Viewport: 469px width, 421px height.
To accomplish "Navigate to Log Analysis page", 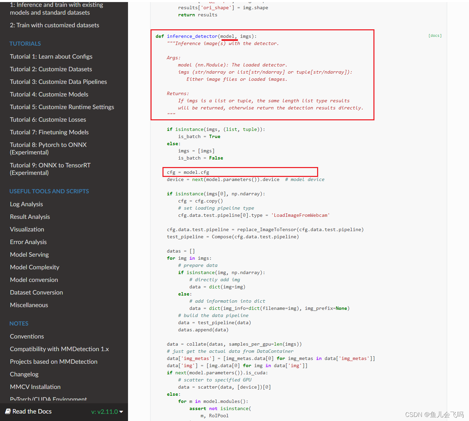I will [26, 204].
